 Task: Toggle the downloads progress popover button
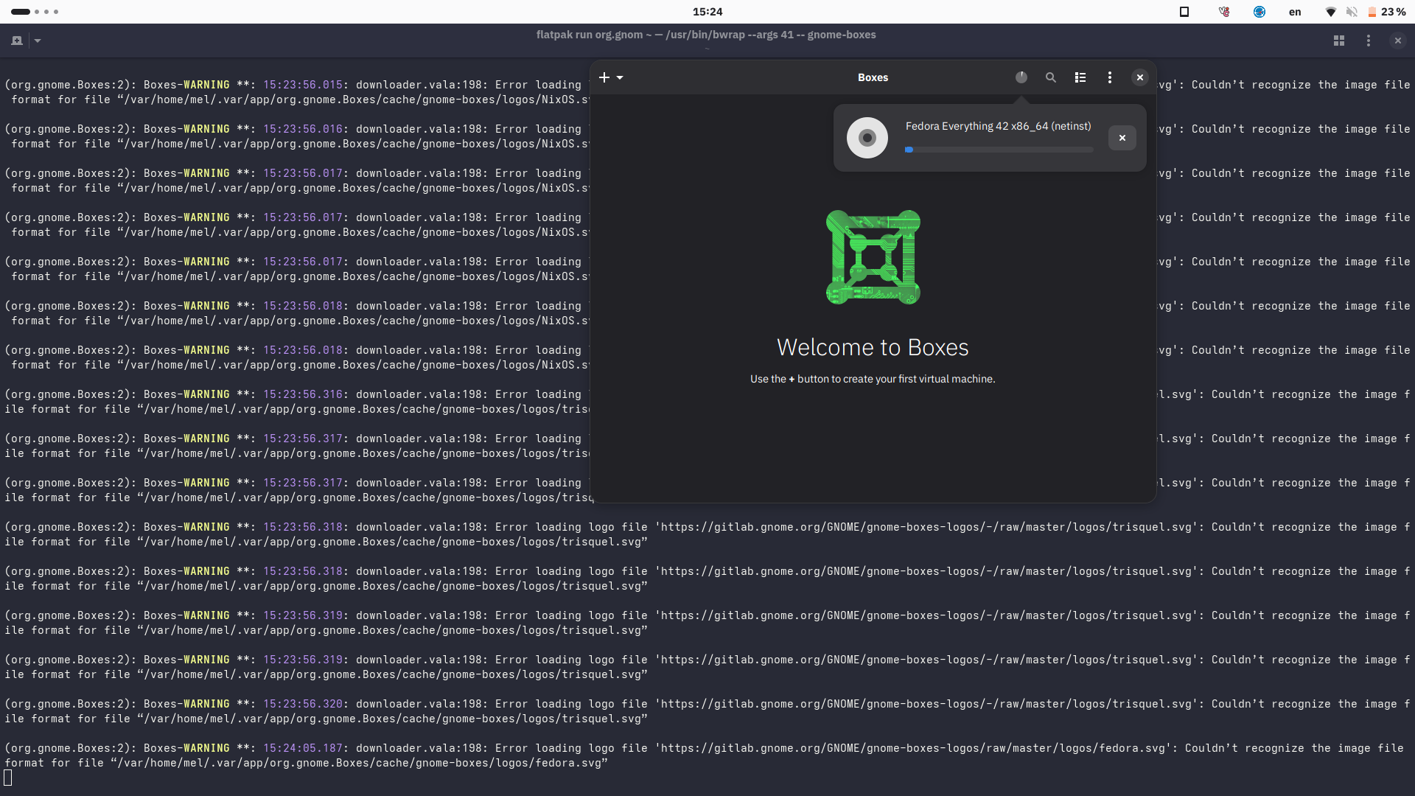coord(1021,77)
